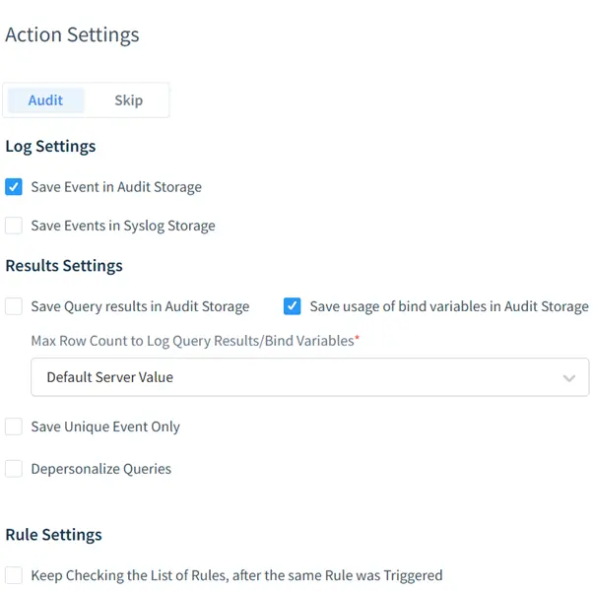Enable the Save Events in Syslog Storage checkbox
This screenshot has height=591, width=593.
click(x=14, y=226)
